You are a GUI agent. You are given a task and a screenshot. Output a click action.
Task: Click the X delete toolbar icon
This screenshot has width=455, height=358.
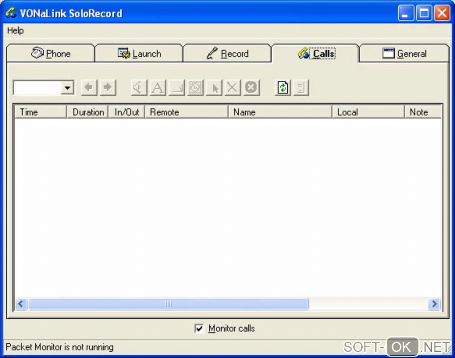coord(232,87)
